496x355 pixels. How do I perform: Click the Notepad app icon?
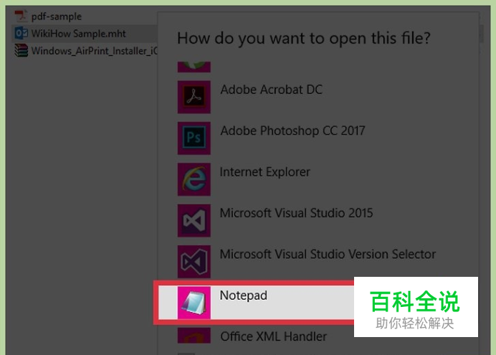[x=194, y=303]
